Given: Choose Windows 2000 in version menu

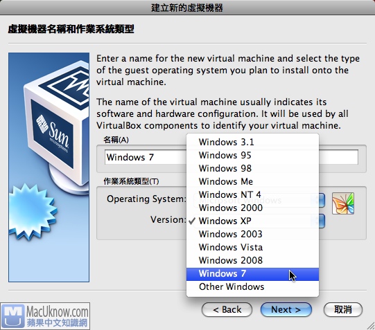Looking at the screenshot, I should [252, 208].
